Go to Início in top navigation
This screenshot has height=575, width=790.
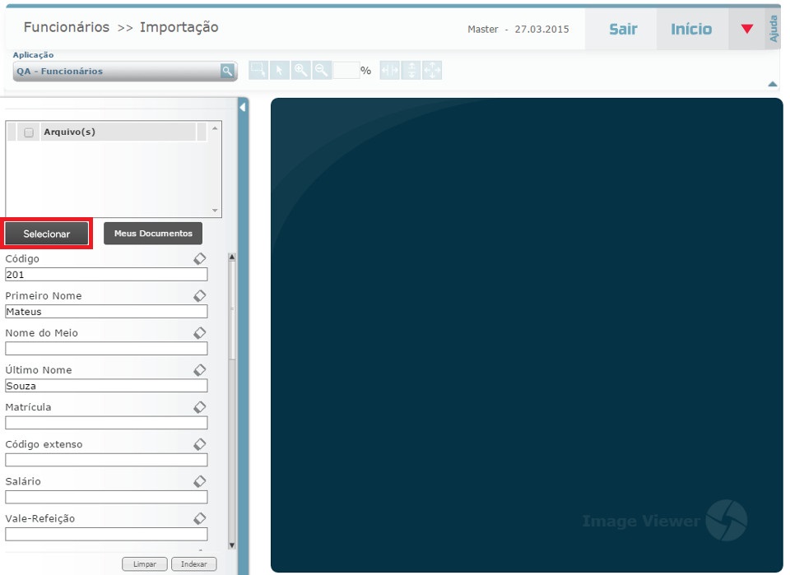691,29
